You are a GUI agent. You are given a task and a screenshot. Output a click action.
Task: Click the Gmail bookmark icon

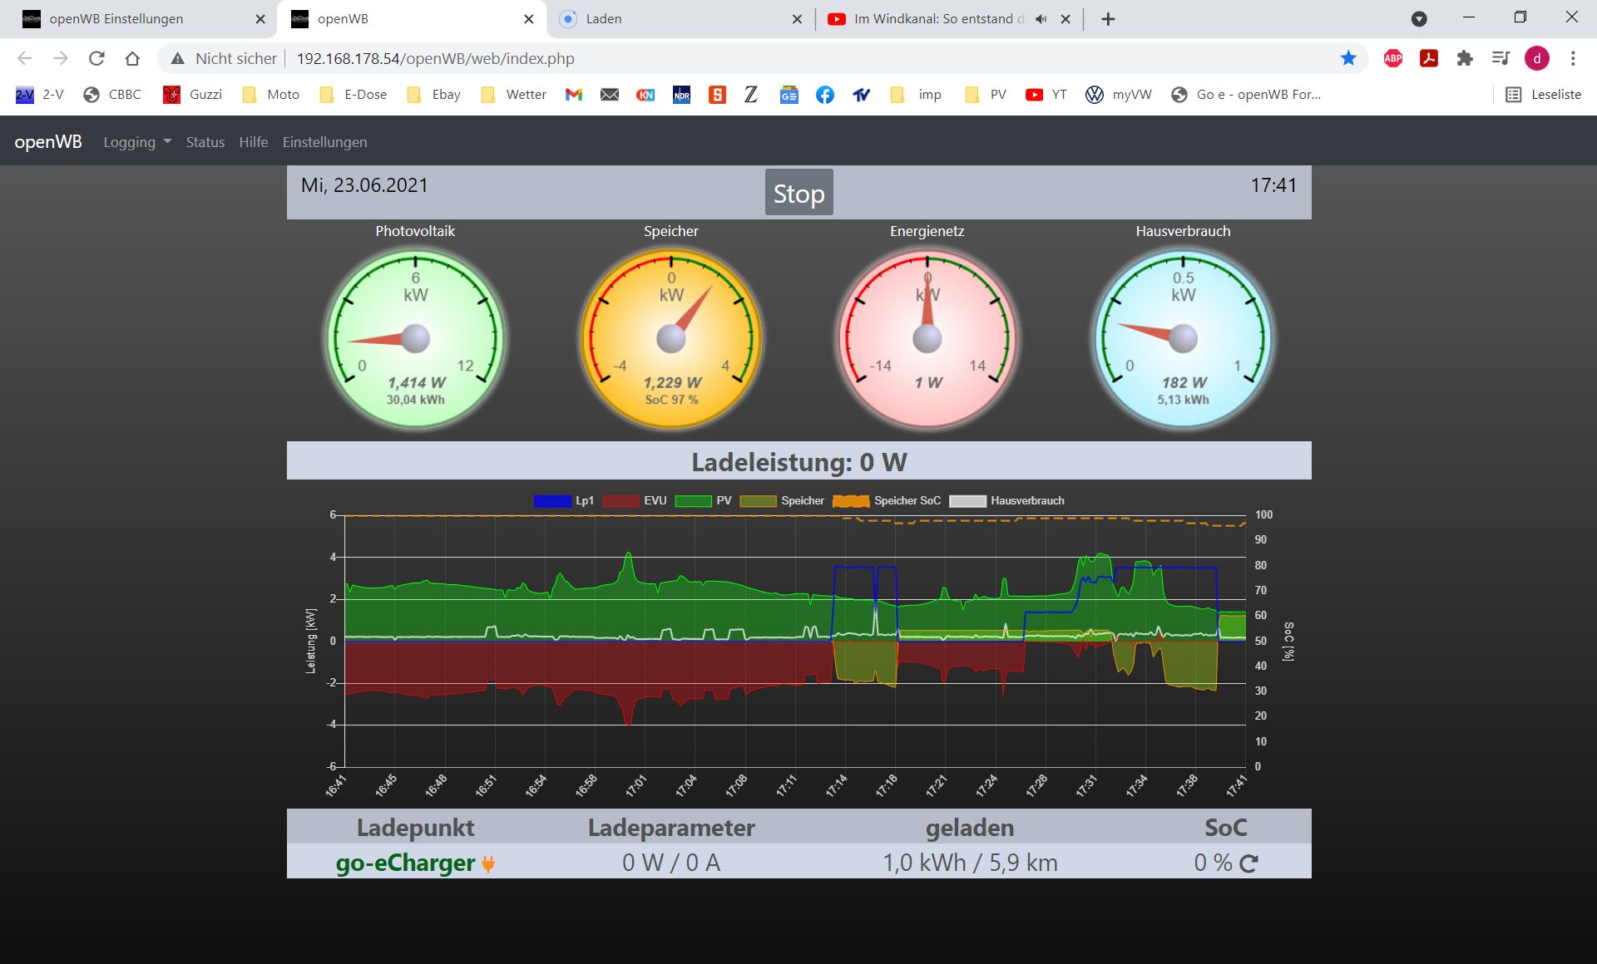[x=573, y=95]
